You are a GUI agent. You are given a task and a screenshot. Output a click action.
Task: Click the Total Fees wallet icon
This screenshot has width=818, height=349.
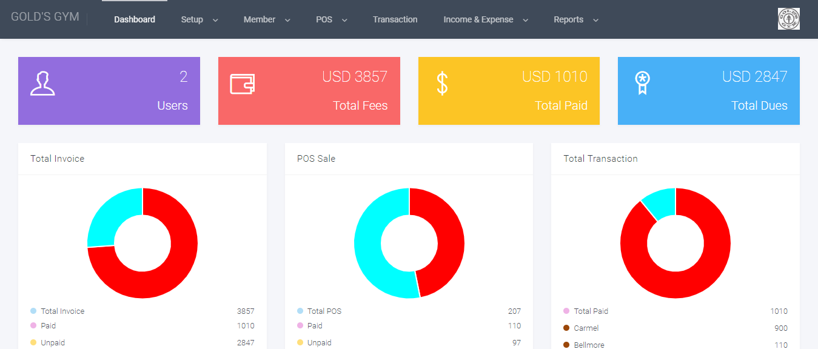click(242, 84)
